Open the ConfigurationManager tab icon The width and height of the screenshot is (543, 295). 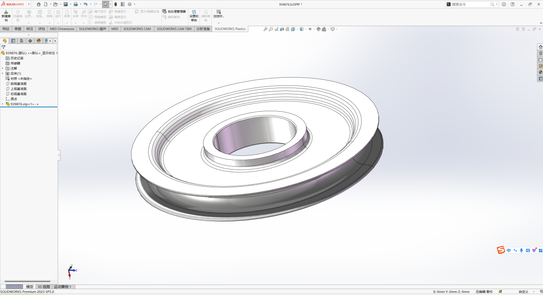click(21, 41)
